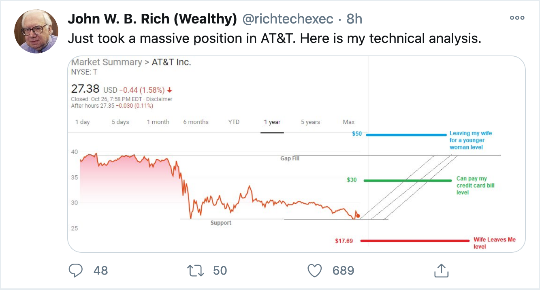Click the reply speech bubble icon
Image resolution: width=542 pixels, height=290 pixels.
click(x=76, y=270)
